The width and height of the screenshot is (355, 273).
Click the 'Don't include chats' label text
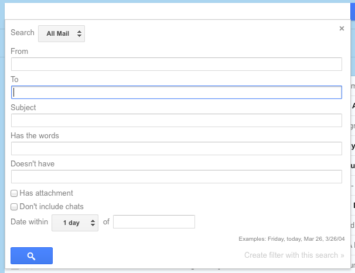52,207
